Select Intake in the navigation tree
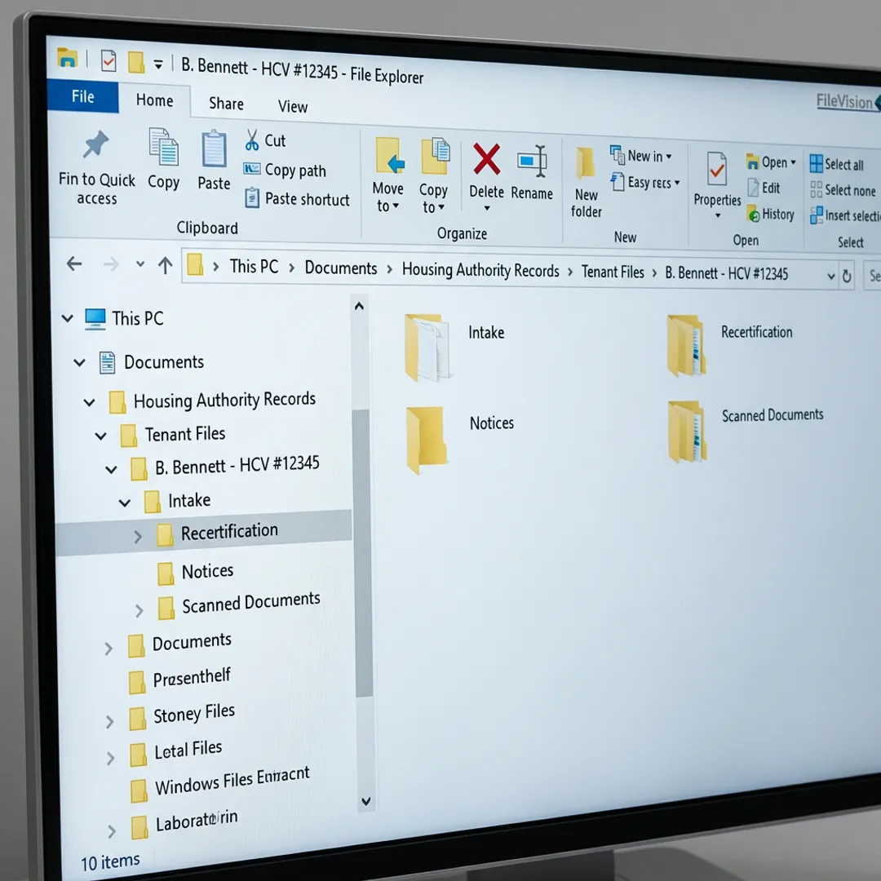This screenshot has height=881, width=881. (x=177, y=501)
